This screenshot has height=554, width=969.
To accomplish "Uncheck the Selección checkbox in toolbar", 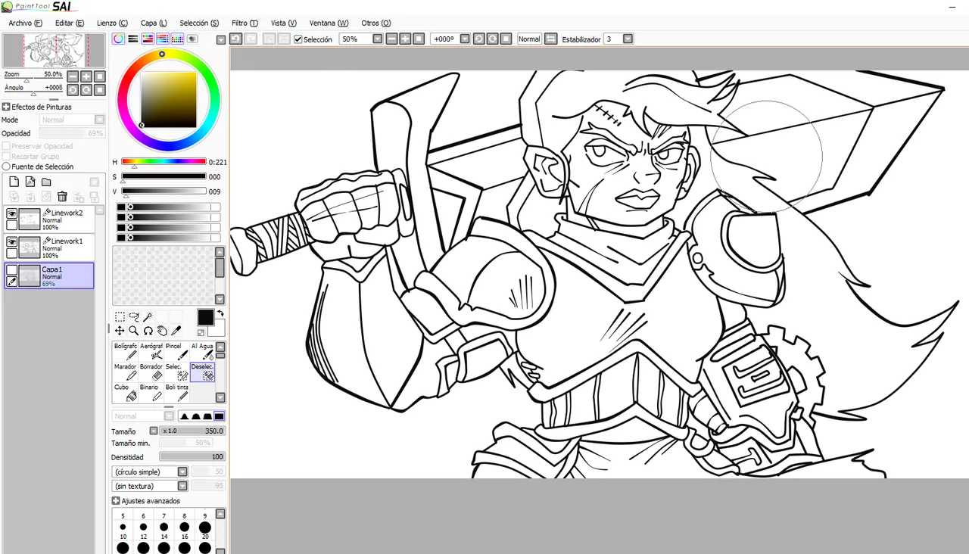I will click(x=298, y=39).
